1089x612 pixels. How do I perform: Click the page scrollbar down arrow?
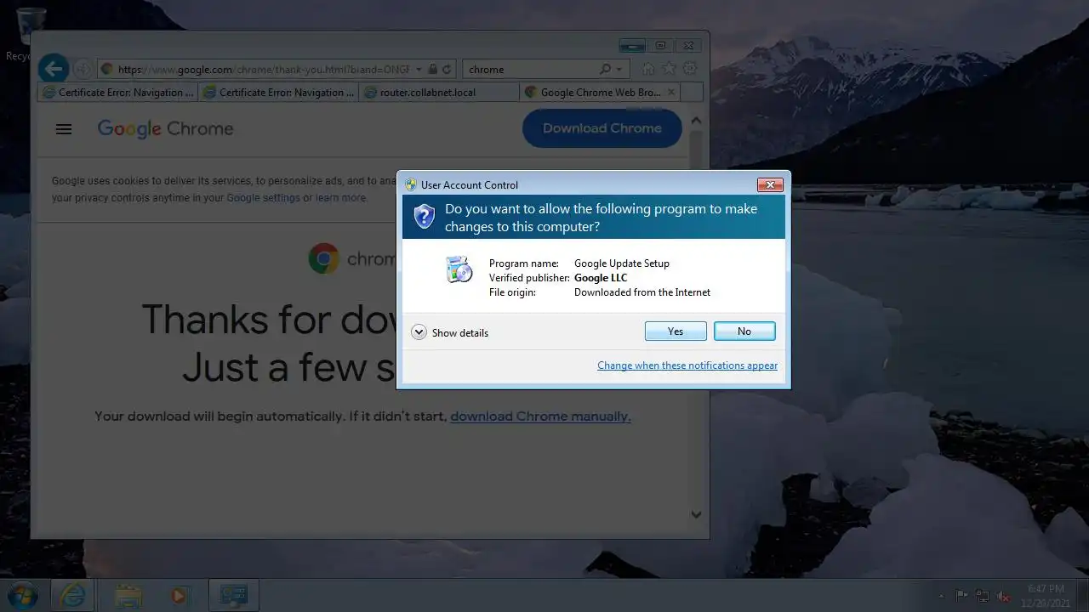696,514
